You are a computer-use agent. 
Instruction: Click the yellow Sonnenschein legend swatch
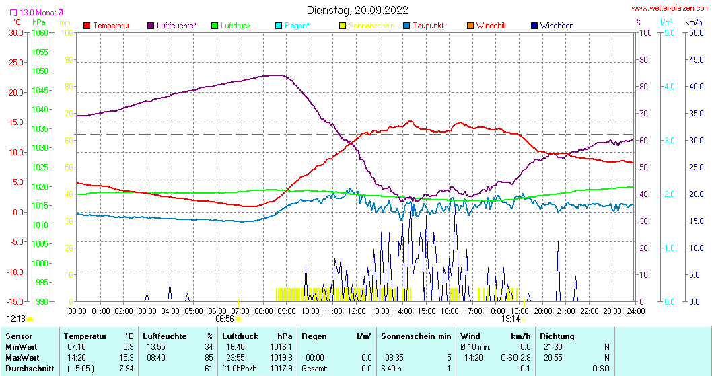coord(343,26)
